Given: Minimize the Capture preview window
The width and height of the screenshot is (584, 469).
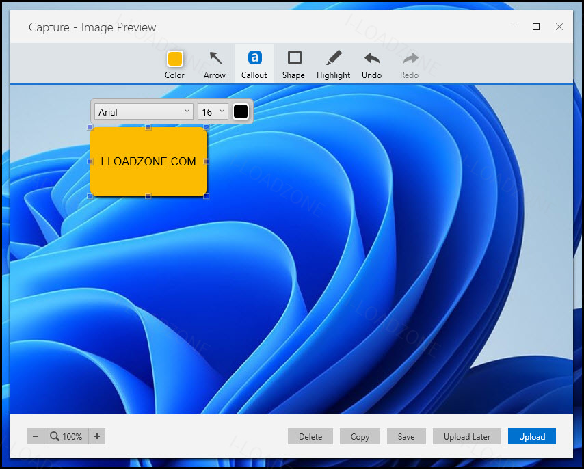Looking at the screenshot, I should pos(513,27).
